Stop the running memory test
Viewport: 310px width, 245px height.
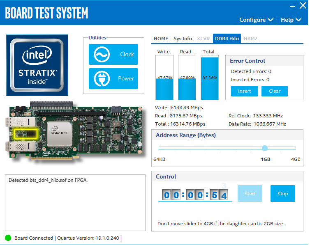tap(283, 194)
